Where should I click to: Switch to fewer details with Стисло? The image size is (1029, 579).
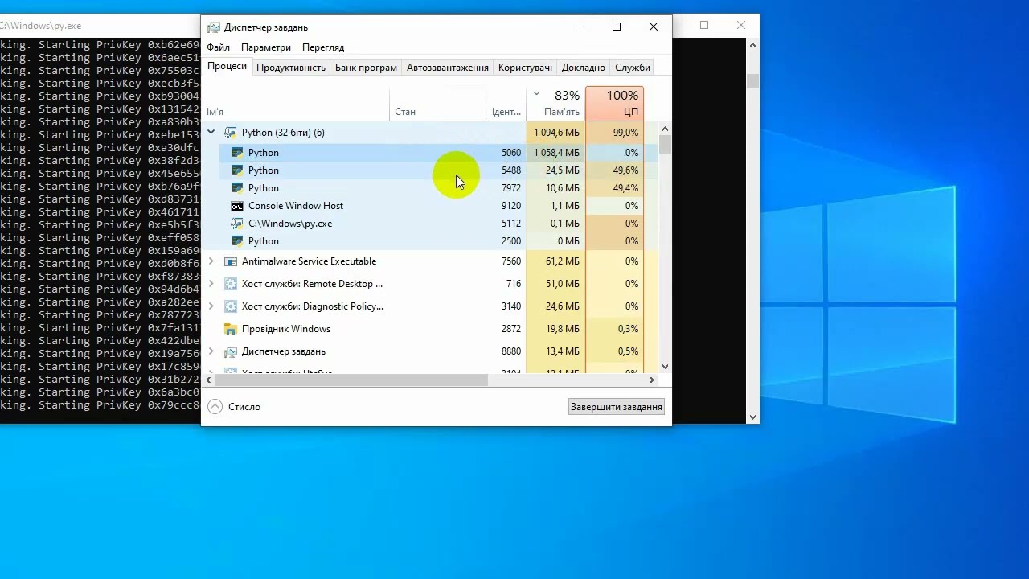tap(234, 407)
